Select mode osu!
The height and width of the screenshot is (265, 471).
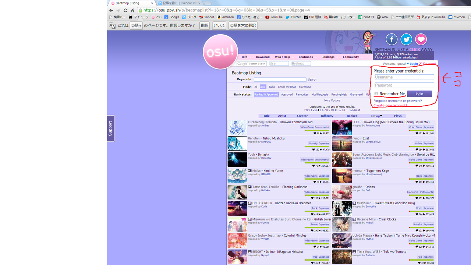(x=263, y=87)
